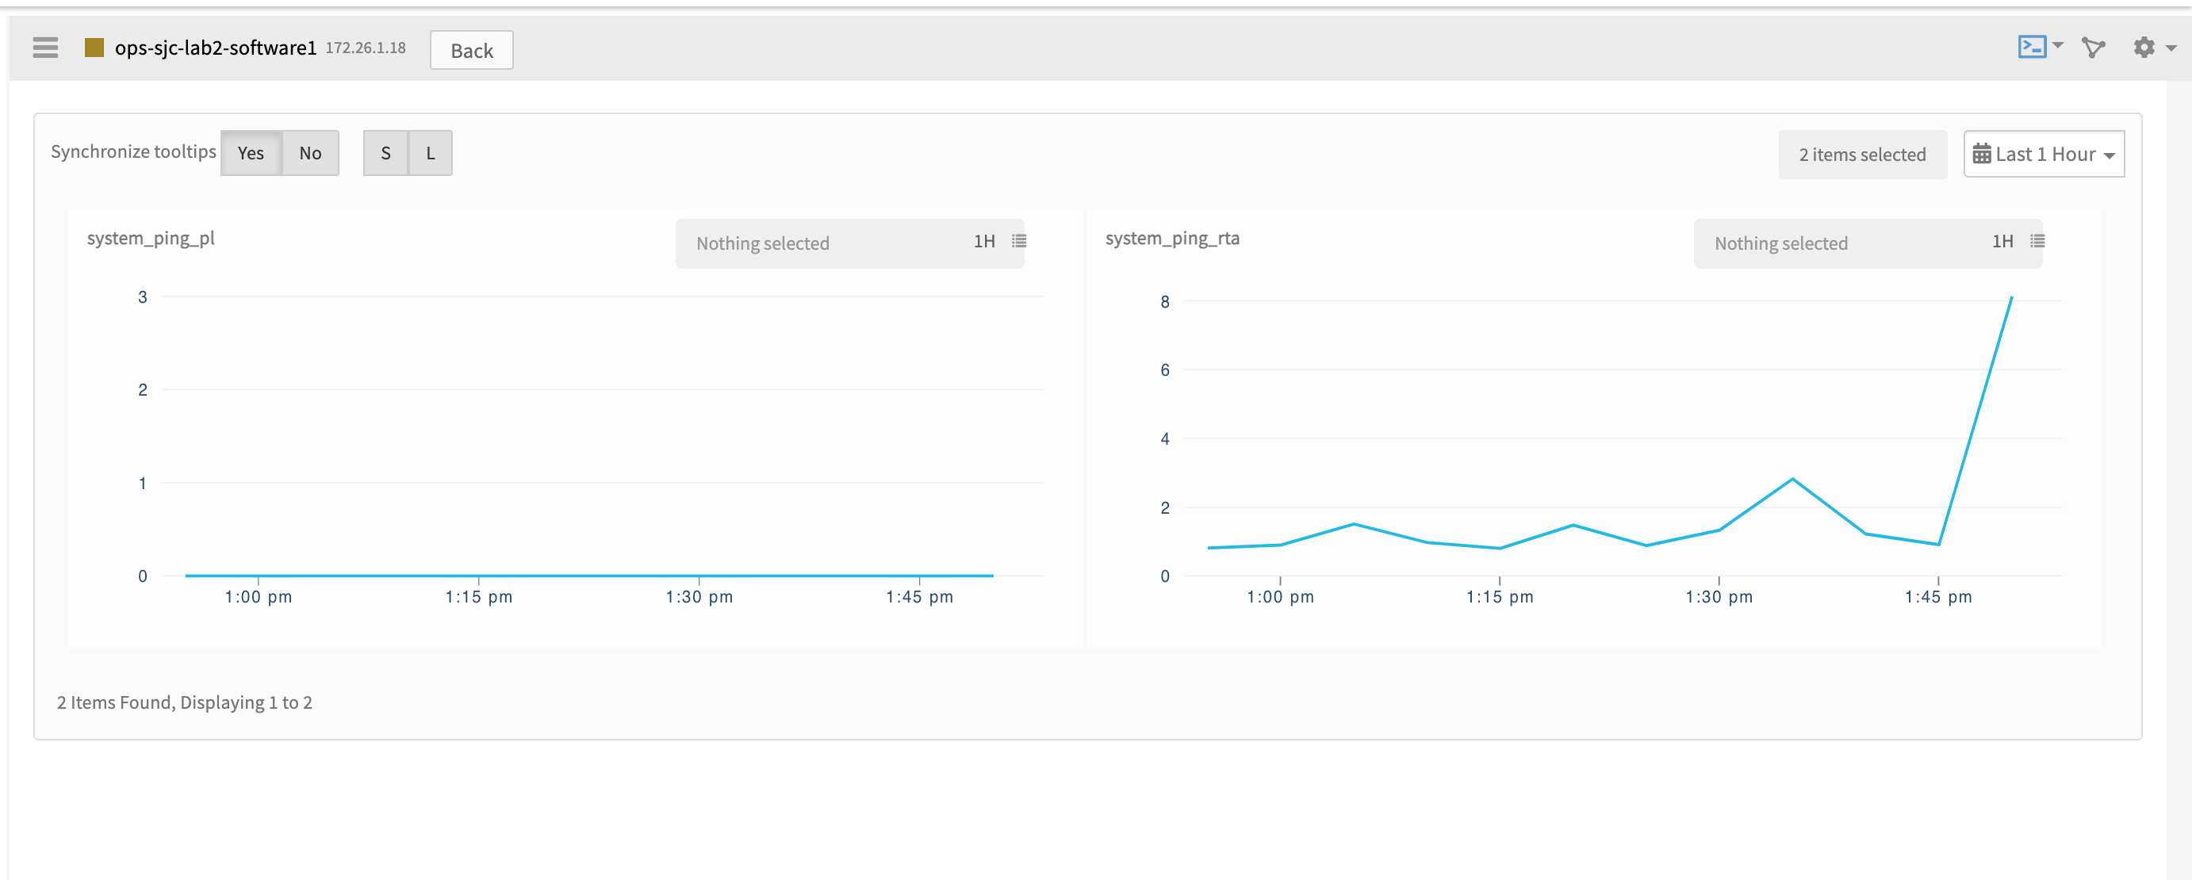Click calendar icon in time range selector

1982,154
